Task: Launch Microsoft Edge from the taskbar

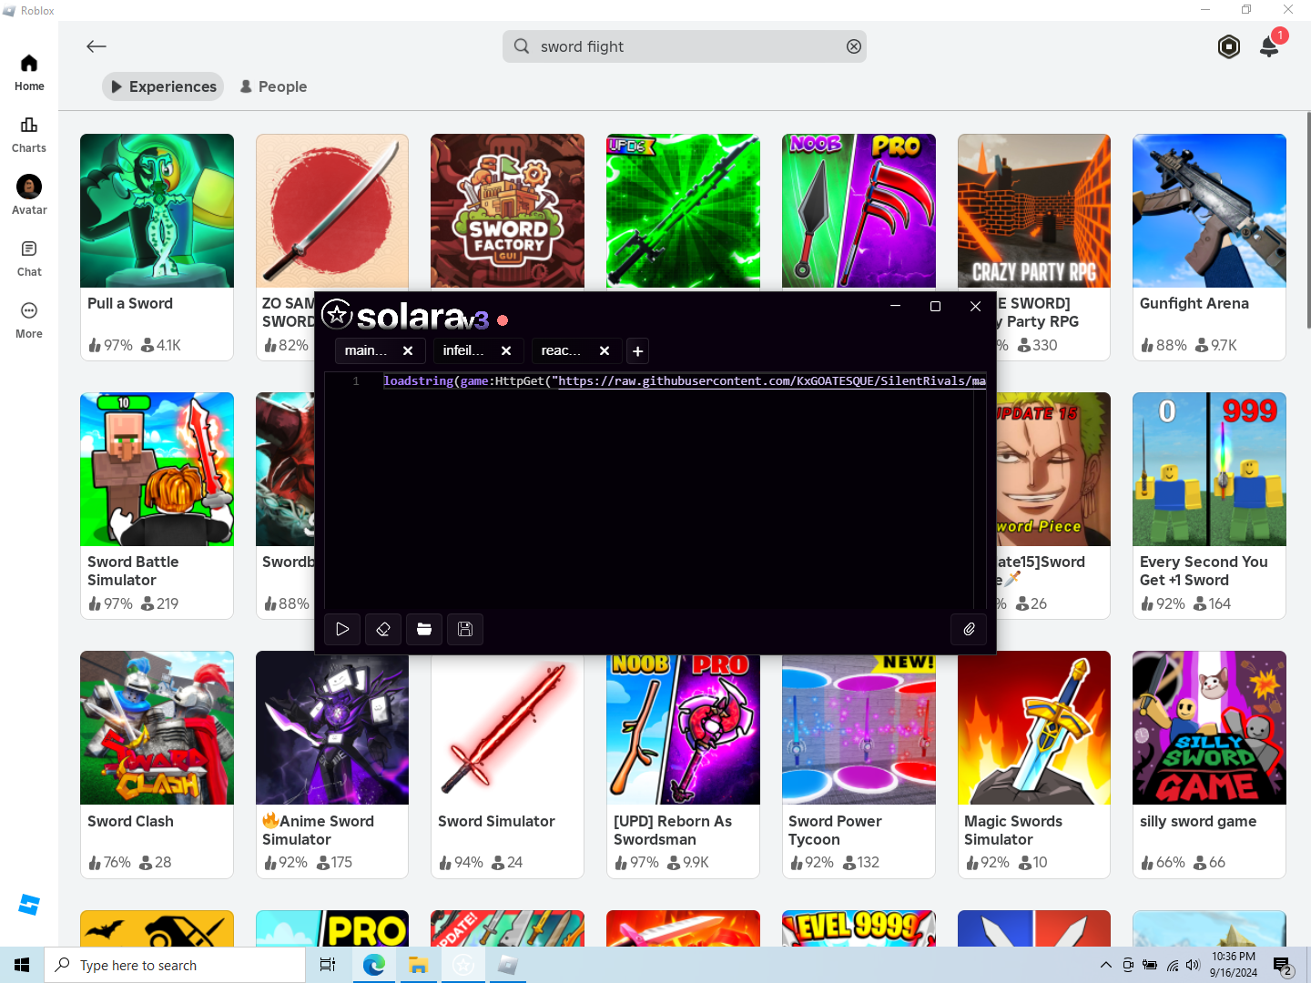Action: tap(374, 965)
